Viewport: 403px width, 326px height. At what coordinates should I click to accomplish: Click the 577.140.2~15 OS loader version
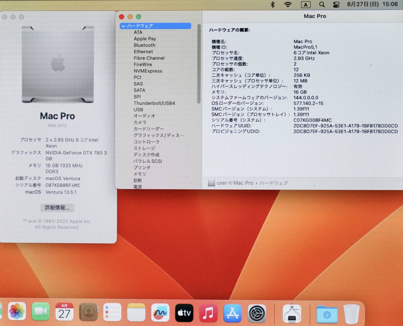(x=308, y=103)
